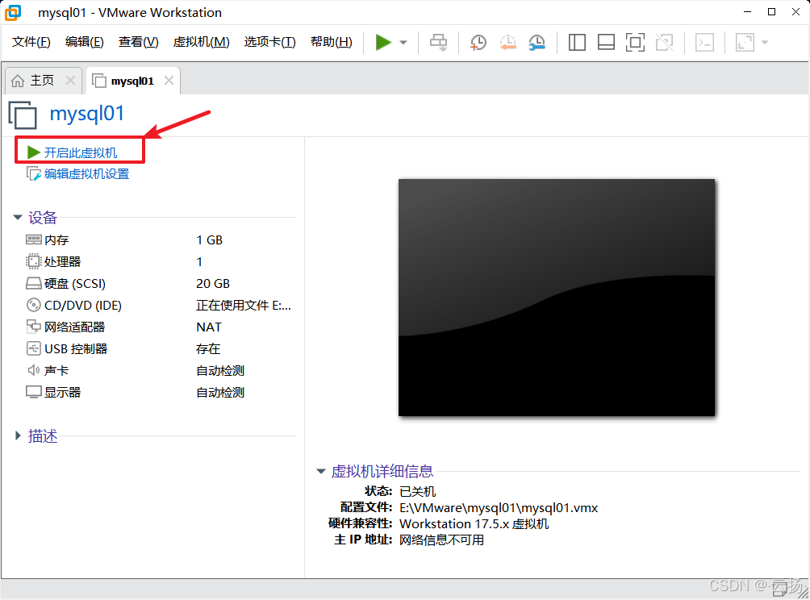This screenshot has height=600, width=810.
Task: Open the 查看(V) menu
Action: [139, 42]
